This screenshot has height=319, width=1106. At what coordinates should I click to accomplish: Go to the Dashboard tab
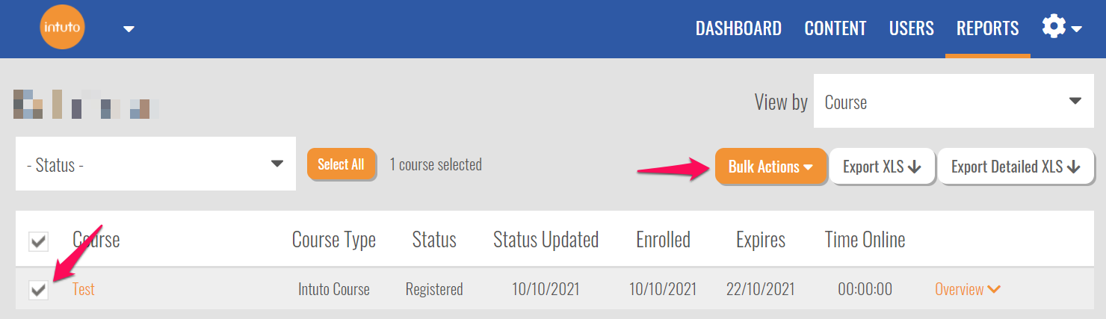(738, 28)
